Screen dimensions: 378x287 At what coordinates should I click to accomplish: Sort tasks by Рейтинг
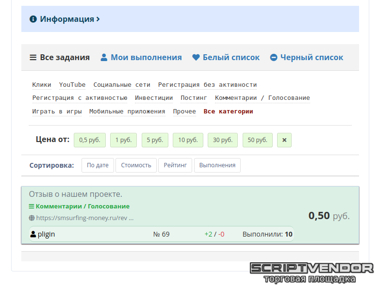[x=175, y=165]
